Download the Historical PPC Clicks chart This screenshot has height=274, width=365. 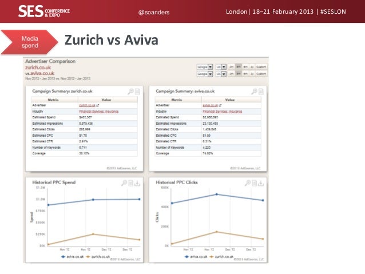[261, 183]
